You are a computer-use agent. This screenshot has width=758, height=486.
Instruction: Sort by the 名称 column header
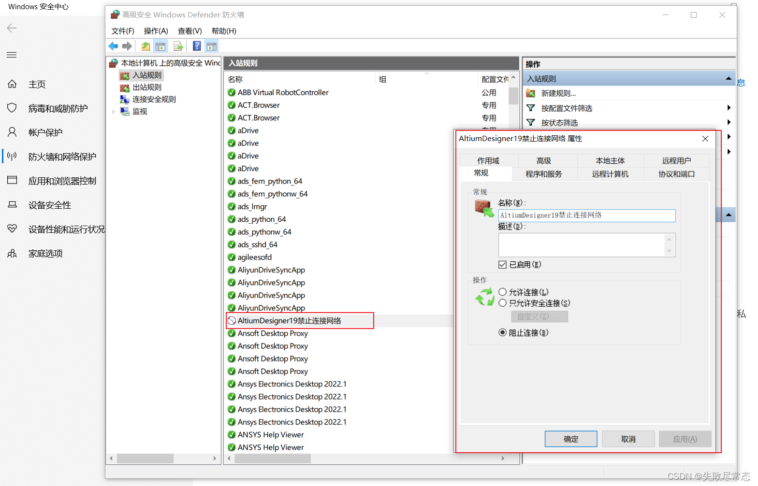tap(300, 79)
